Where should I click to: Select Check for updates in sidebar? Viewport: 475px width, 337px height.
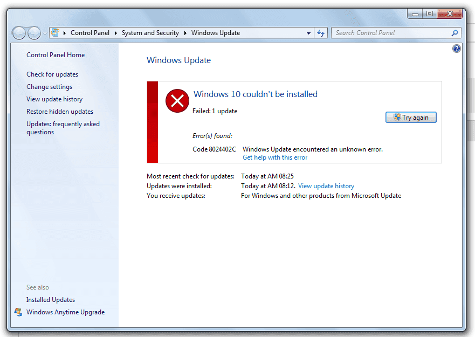click(x=52, y=74)
